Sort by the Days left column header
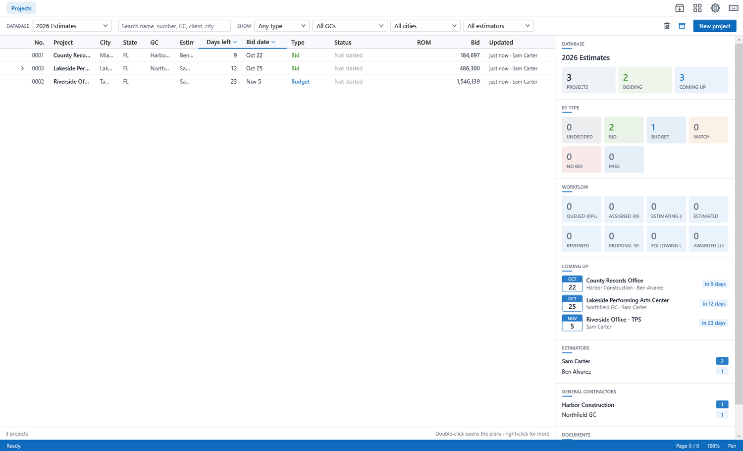Image resolution: width=743 pixels, height=451 pixels. (x=221, y=42)
